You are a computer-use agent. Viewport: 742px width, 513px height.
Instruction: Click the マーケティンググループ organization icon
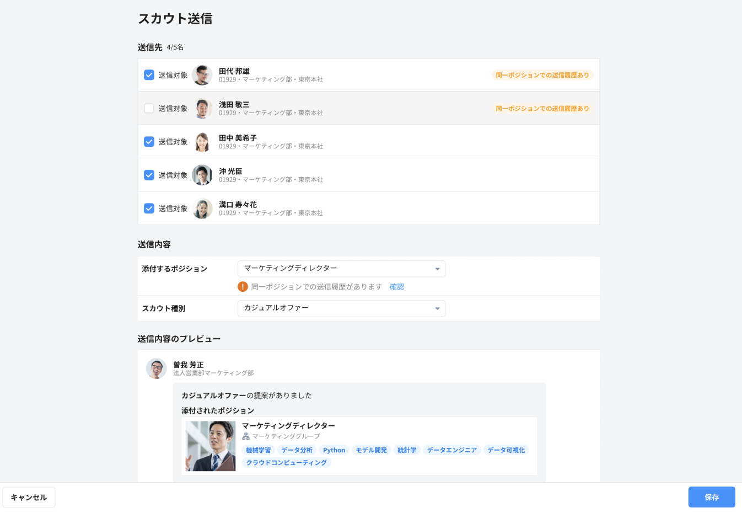[246, 436]
